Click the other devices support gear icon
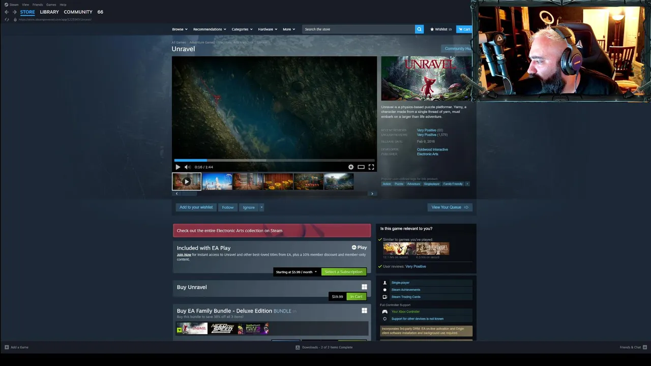 [x=384, y=319]
